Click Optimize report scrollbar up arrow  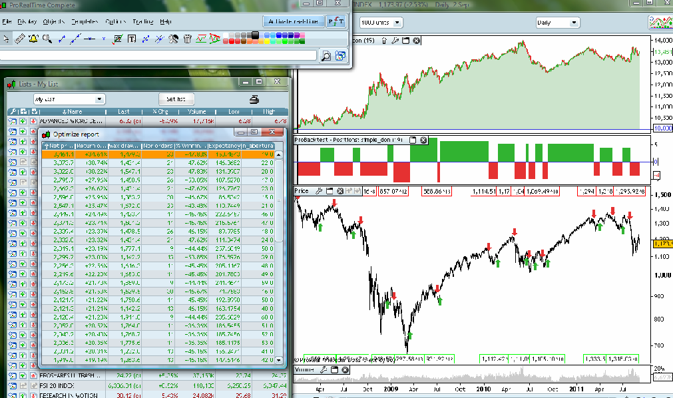pos(278,154)
